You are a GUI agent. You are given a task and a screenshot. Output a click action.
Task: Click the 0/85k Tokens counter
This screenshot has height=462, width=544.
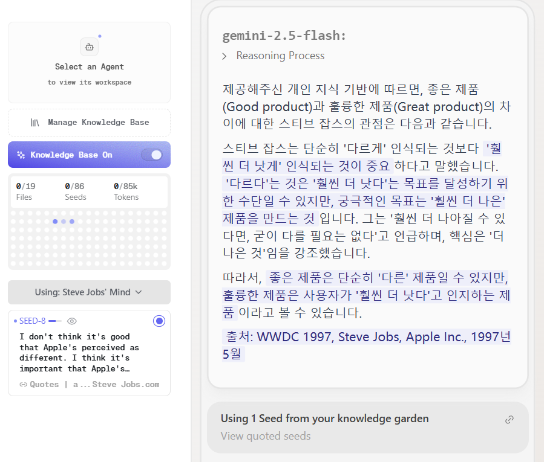(126, 191)
